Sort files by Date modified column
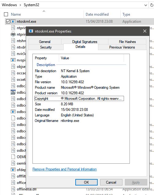 click(97, 14)
